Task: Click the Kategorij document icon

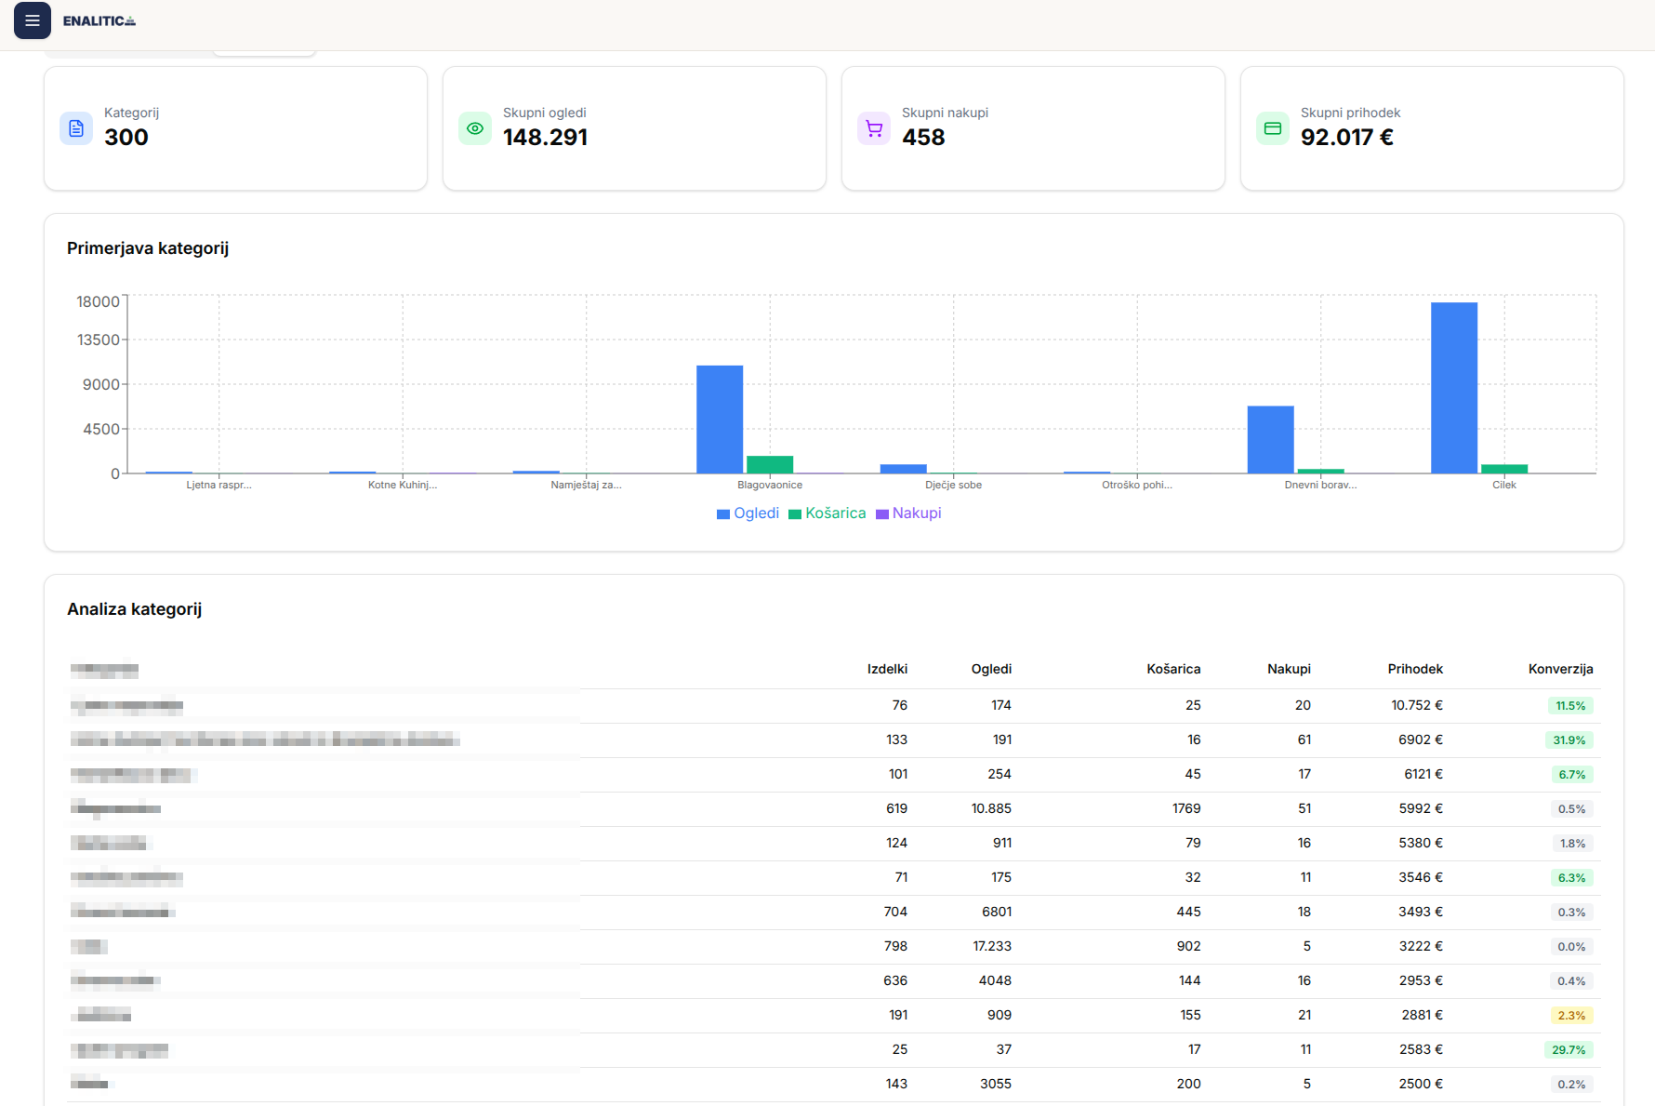Action: (76, 128)
